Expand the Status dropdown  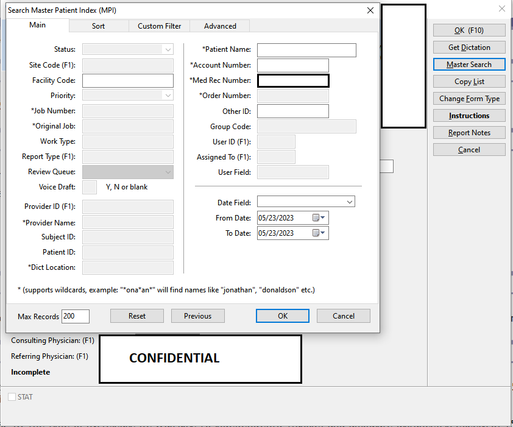coord(168,49)
